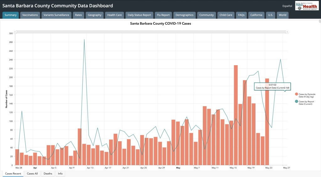Image resolution: width=321 pixels, height=177 pixels.
Task: Click the left grip handle of chart range bar
Action: point(15,32)
